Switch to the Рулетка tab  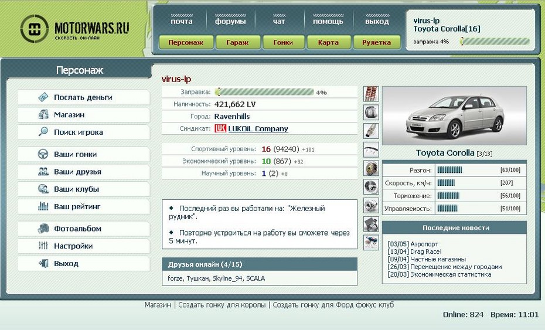click(x=377, y=42)
